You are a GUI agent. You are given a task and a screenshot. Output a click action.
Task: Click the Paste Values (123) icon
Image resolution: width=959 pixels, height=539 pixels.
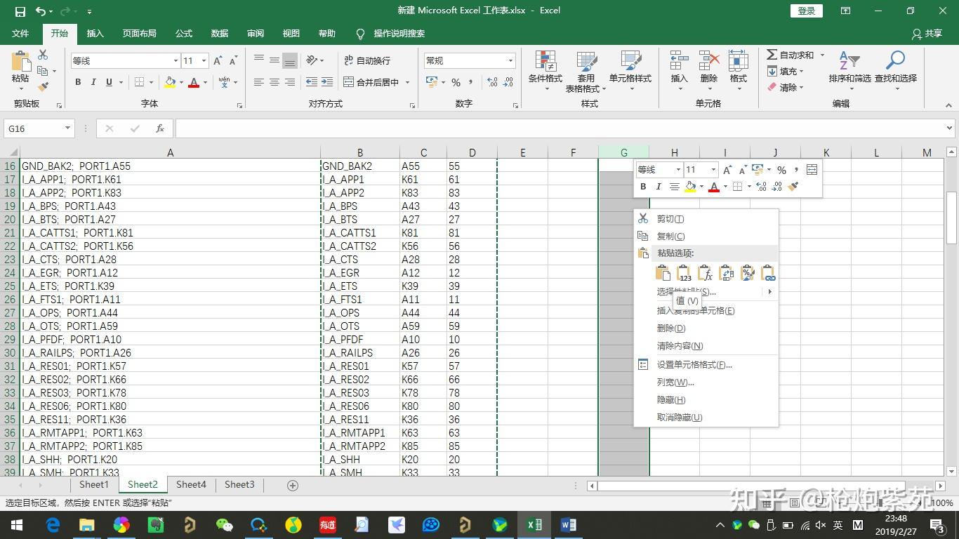tap(684, 273)
